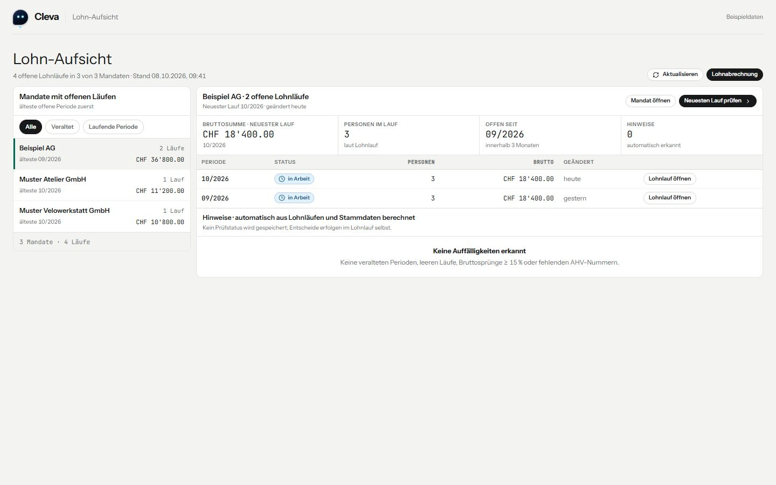The image size is (776, 485).
Task: Click the 'Mandate mit offenen Läufen' heading
Action: (x=68, y=97)
